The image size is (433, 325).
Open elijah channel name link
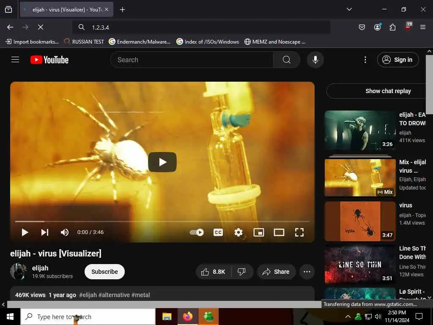pyautogui.click(x=40, y=268)
